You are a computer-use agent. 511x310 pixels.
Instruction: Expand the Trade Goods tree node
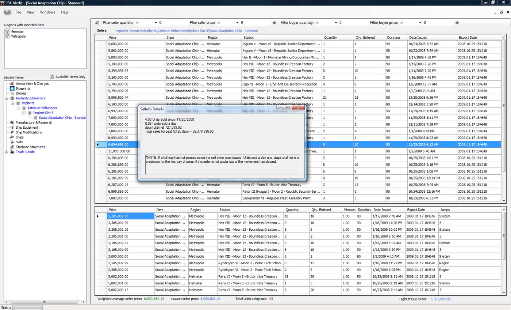[x=7, y=152]
